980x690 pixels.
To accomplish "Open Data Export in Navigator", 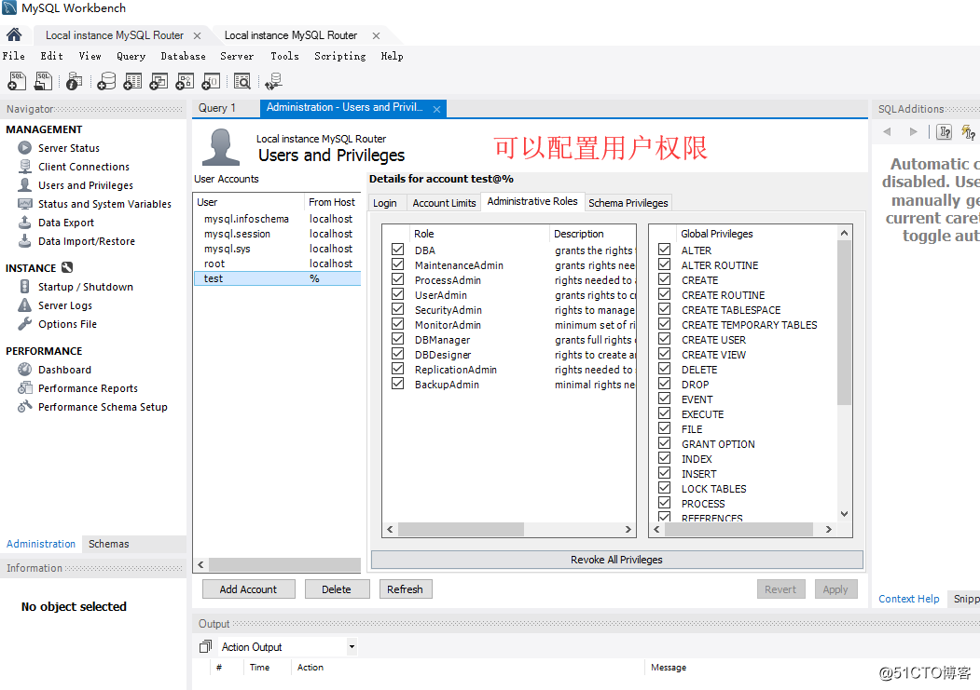I will [x=65, y=223].
